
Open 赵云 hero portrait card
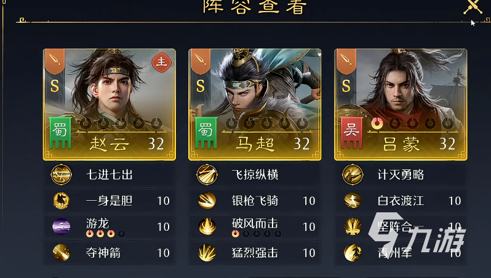pyautogui.click(x=110, y=105)
